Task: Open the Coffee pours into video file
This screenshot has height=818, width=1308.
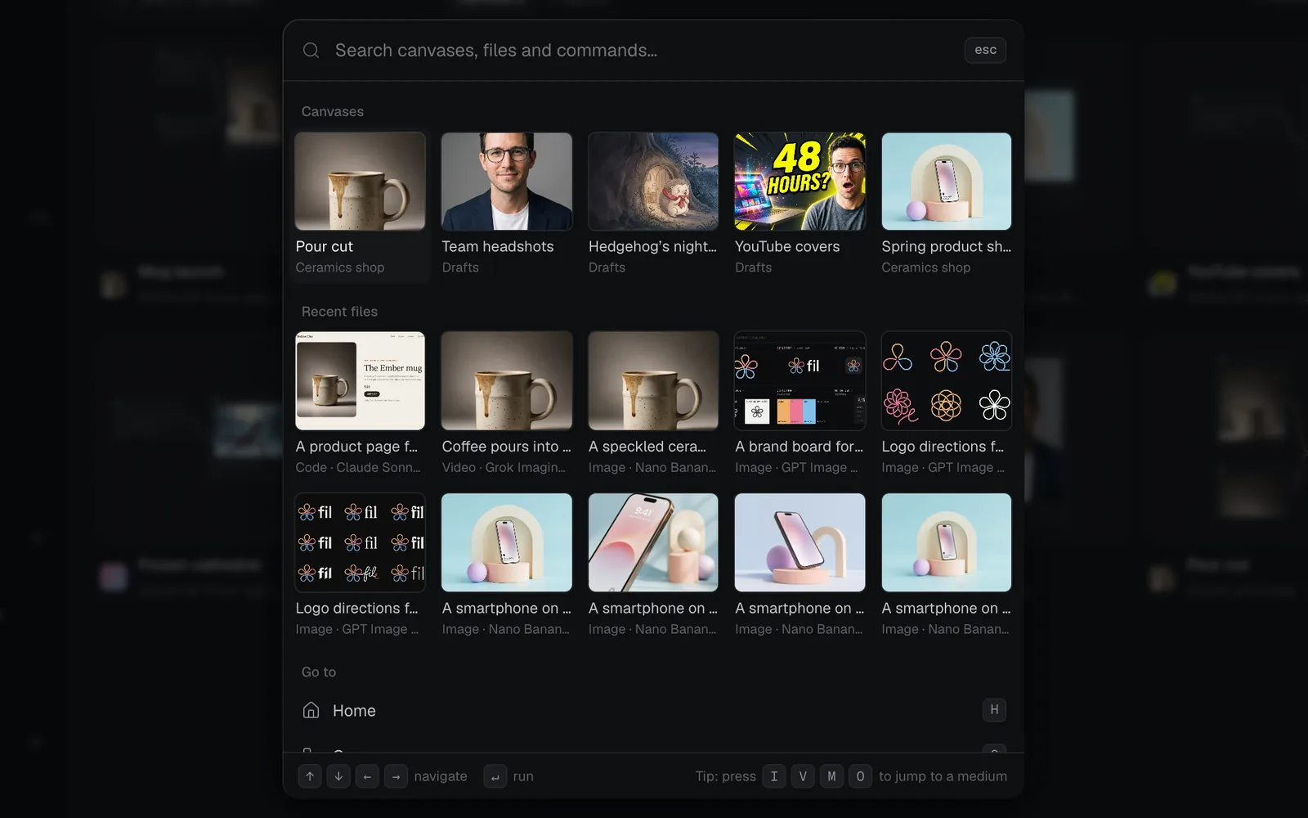Action: [506, 403]
